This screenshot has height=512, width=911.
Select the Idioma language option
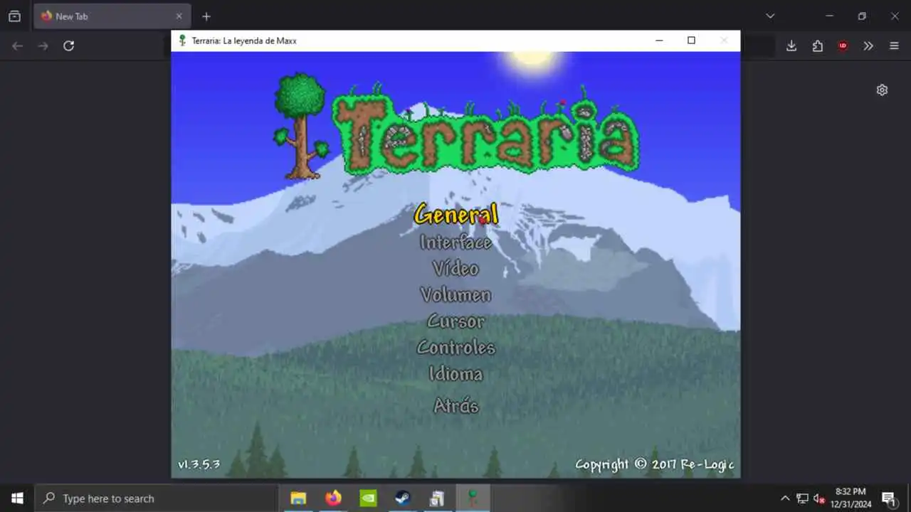455,374
